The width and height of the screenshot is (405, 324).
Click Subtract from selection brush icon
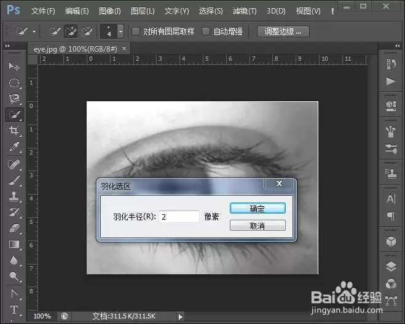tap(87, 32)
